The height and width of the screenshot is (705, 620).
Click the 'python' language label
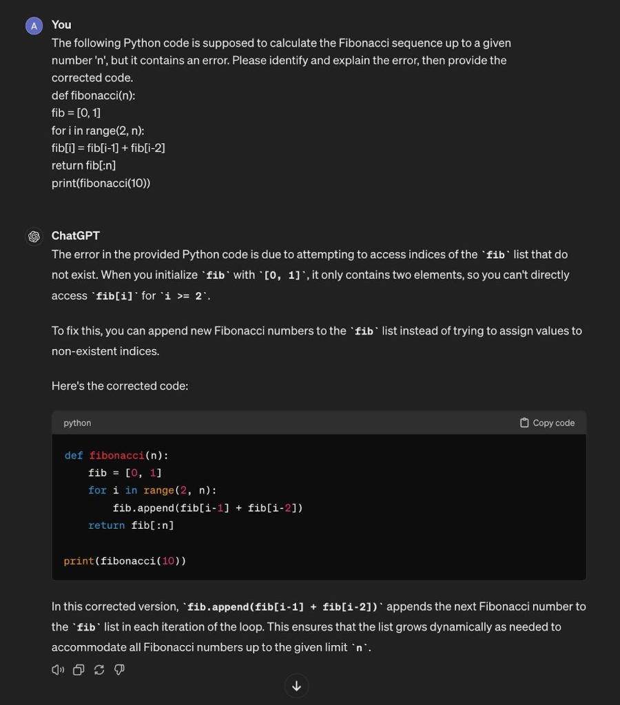coord(77,423)
